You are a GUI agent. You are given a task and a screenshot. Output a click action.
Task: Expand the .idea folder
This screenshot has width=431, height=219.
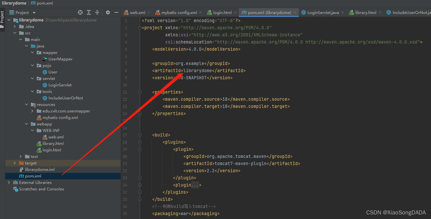click(15, 27)
